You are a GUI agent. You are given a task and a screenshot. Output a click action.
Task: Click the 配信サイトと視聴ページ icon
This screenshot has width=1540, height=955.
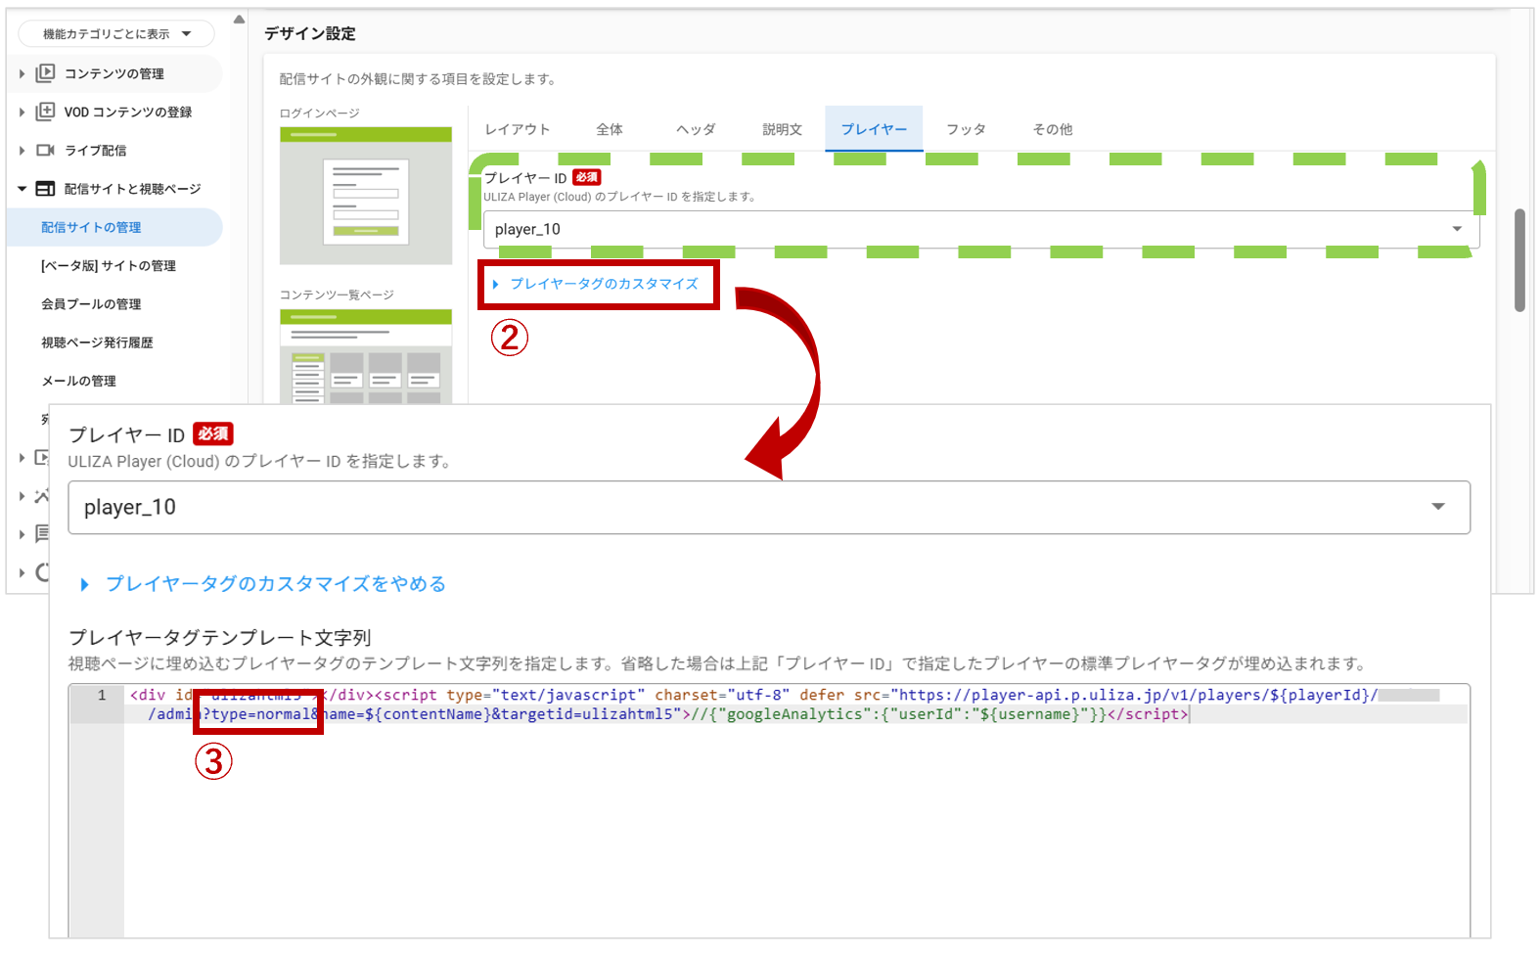pos(45,189)
